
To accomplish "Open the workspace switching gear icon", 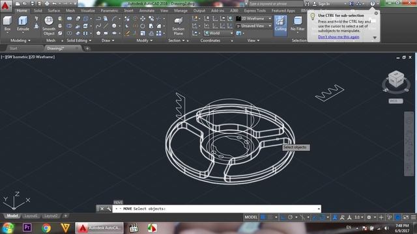I will click(369, 217).
